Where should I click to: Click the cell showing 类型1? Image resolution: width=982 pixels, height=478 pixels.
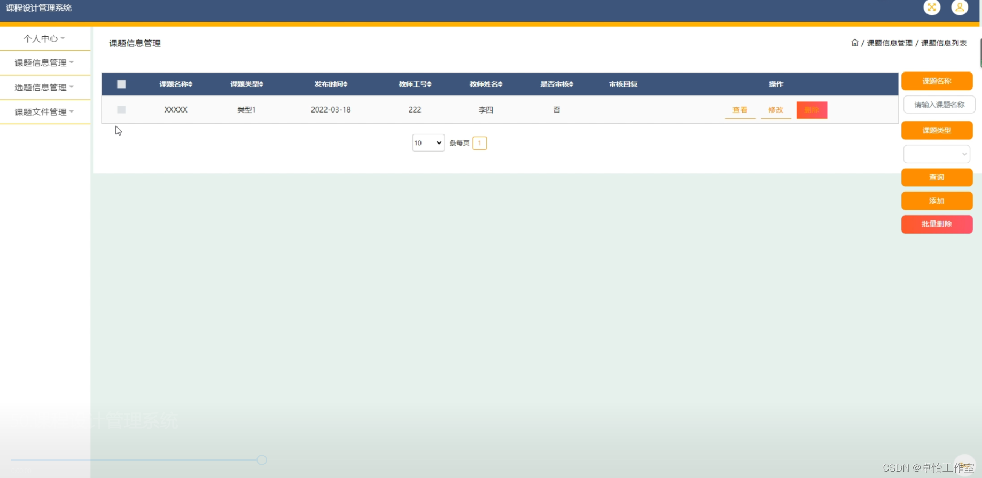246,110
